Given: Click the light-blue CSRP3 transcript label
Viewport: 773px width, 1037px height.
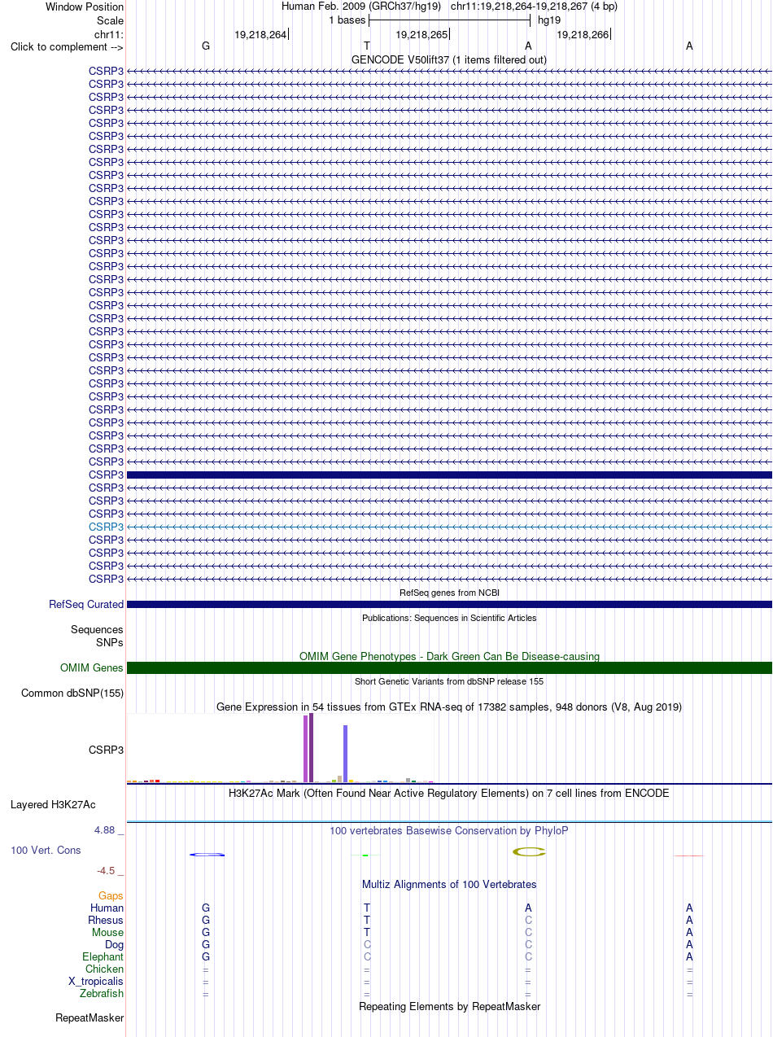Looking at the screenshot, I should pos(106,527).
